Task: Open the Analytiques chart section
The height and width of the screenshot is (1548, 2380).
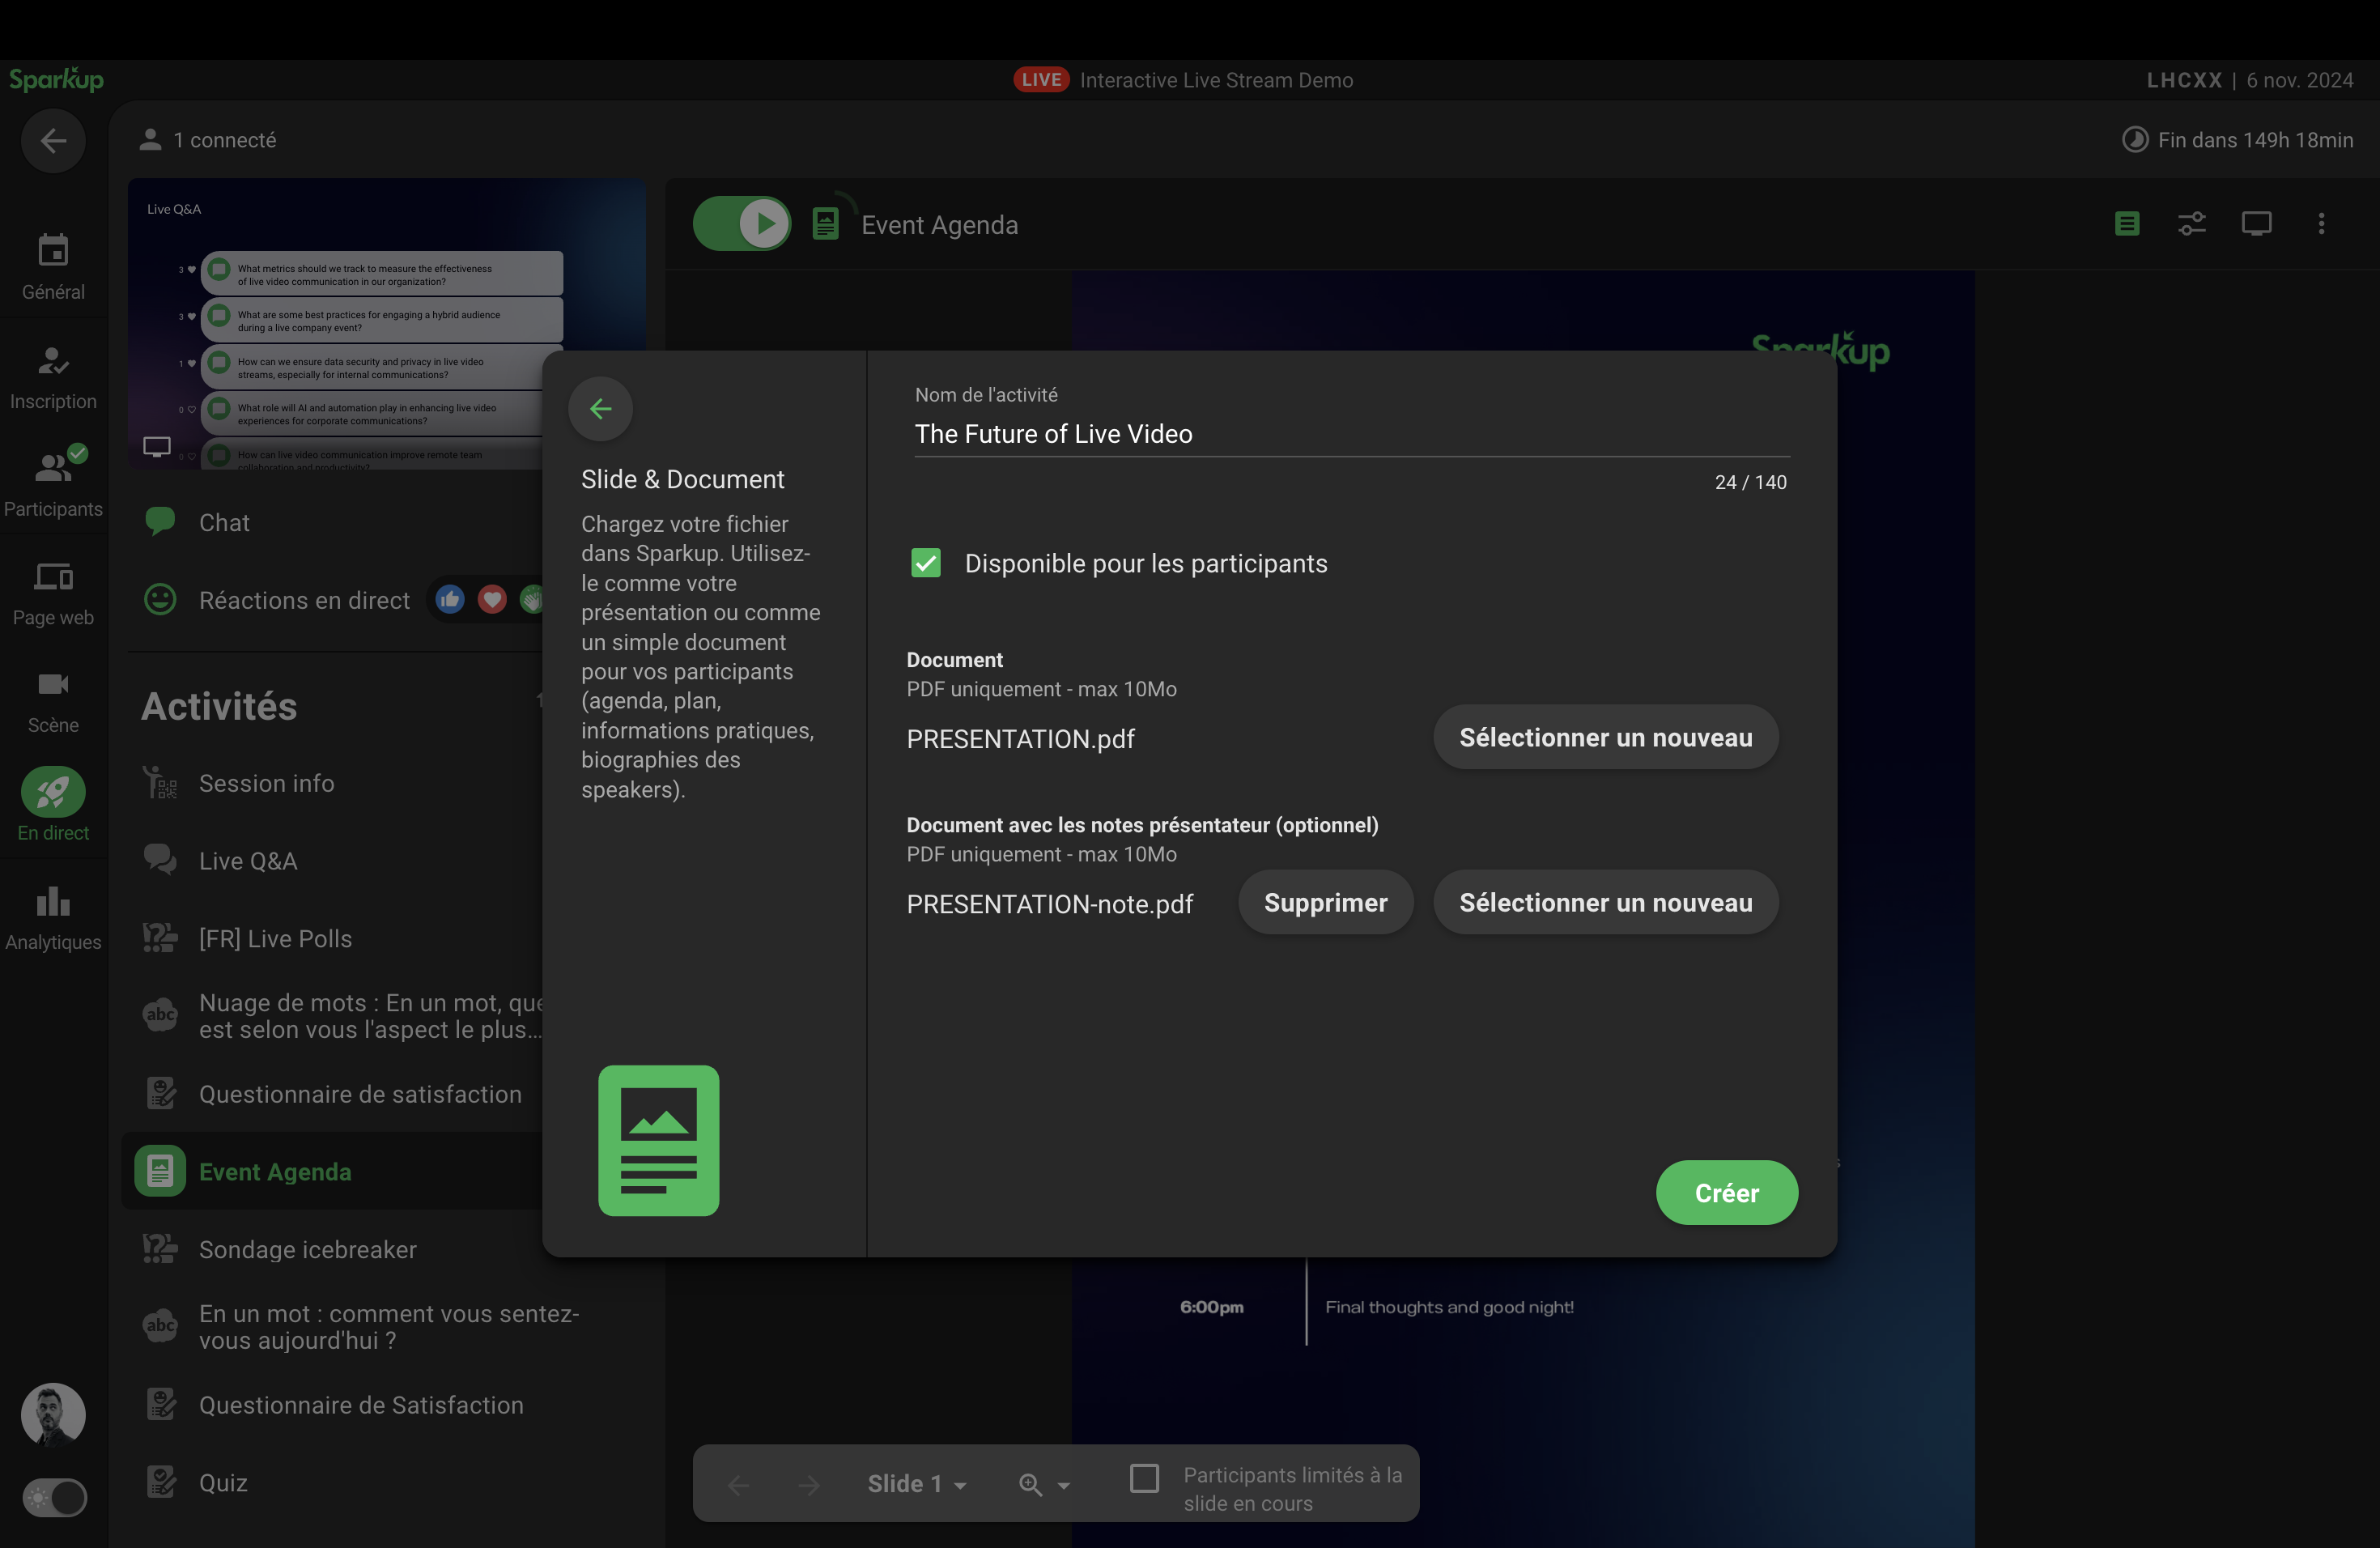Action: pyautogui.click(x=53, y=917)
